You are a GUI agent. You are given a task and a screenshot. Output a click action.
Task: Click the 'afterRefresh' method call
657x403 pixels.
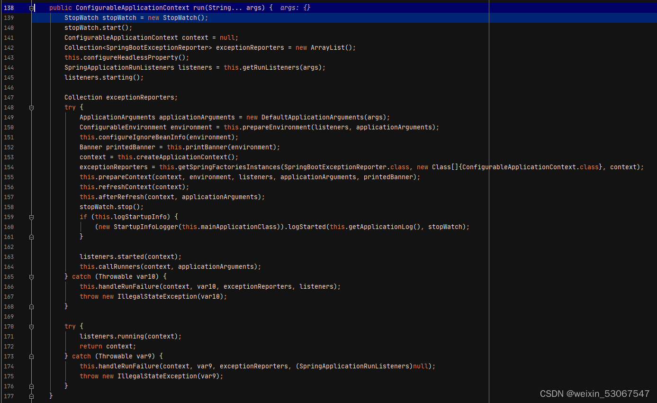(121, 197)
